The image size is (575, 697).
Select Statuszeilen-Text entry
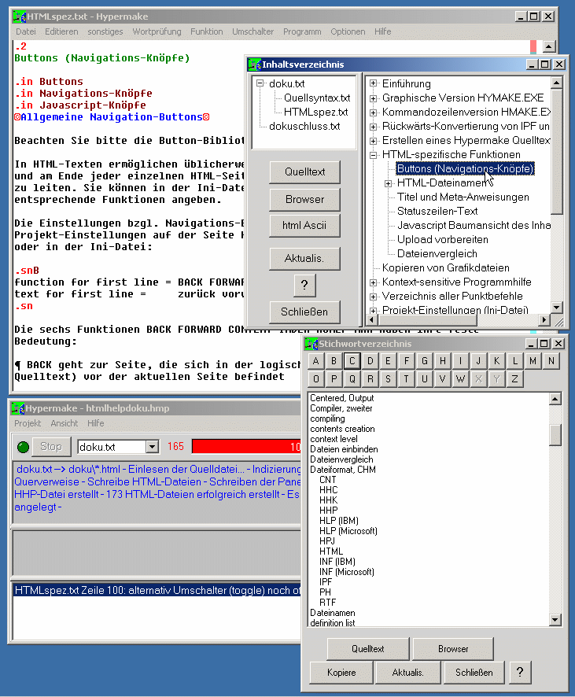coord(437,211)
